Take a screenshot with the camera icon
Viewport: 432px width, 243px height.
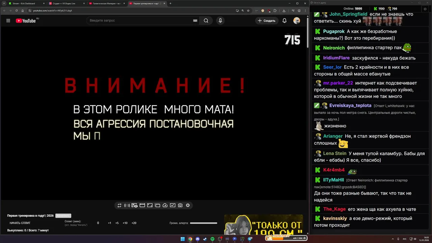point(180,205)
